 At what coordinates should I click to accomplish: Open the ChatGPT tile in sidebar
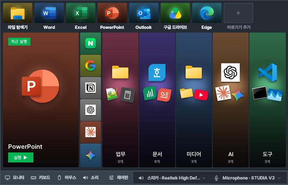[91, 110]
